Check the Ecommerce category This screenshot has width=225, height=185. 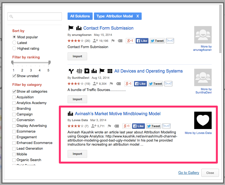tap(14, 131)
